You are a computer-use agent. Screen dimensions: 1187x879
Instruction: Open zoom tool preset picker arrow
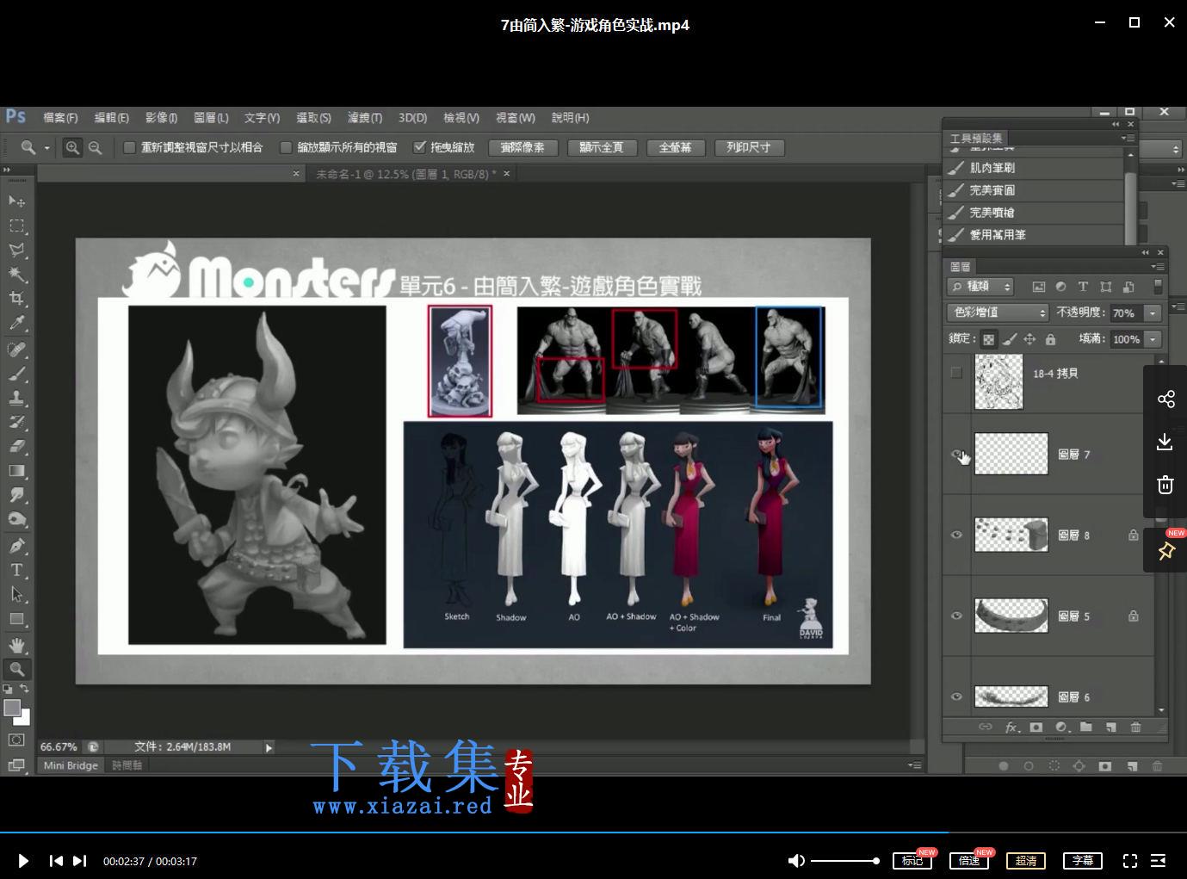(47, 148)
